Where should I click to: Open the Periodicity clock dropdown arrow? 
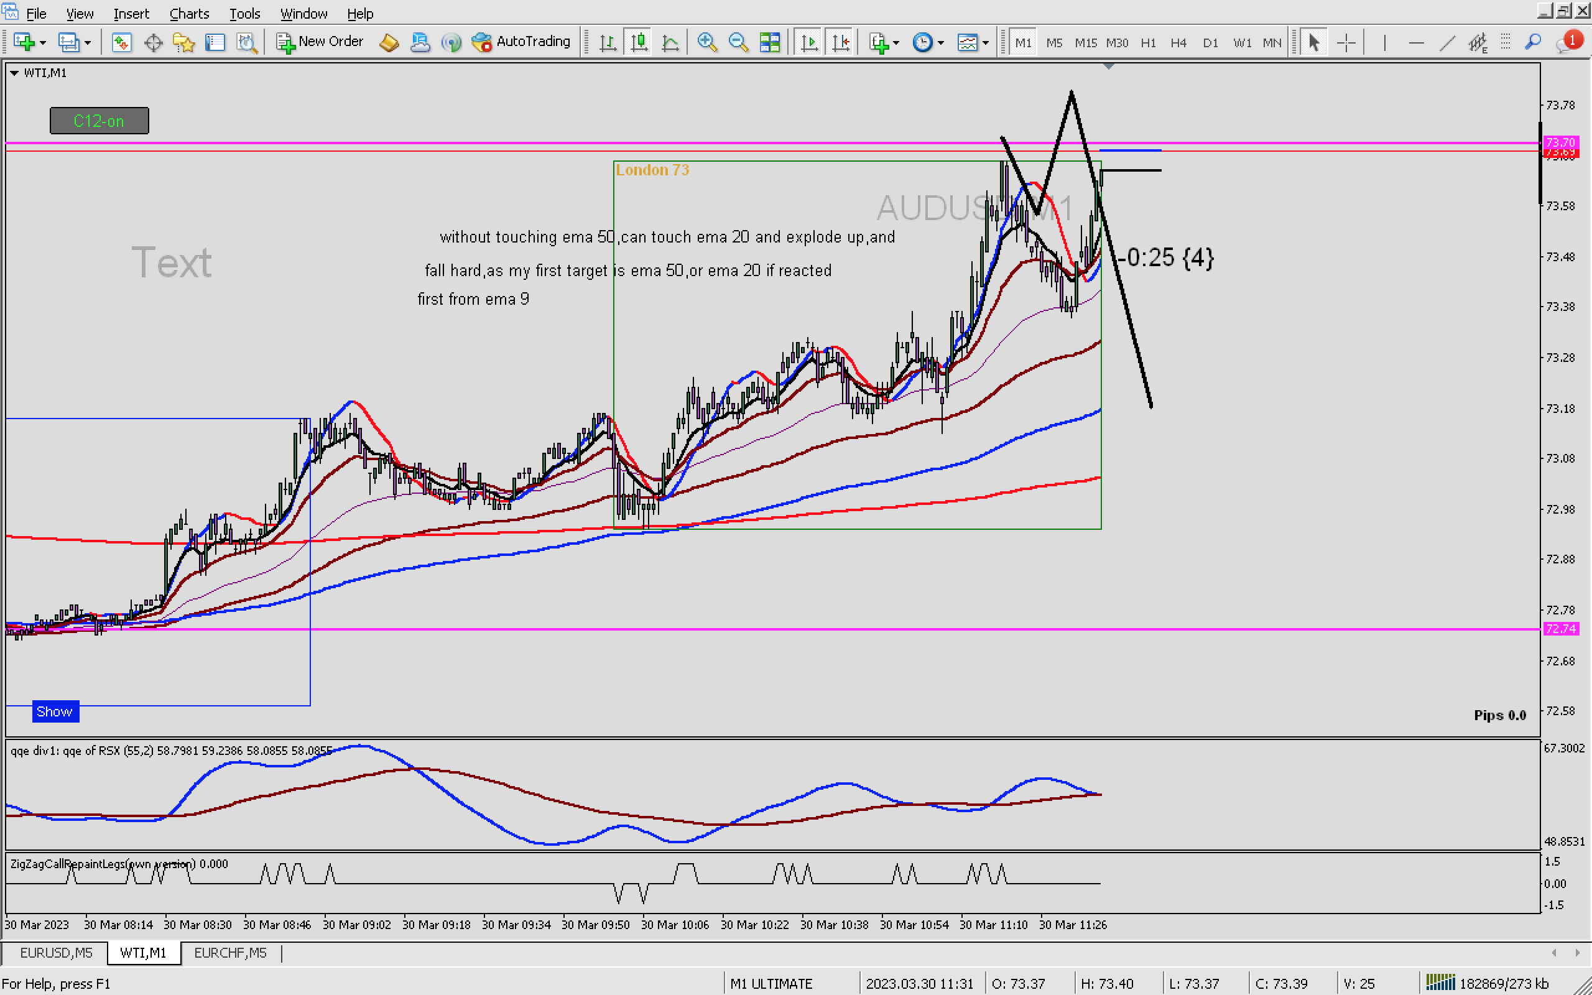click(x=941, y=43)
